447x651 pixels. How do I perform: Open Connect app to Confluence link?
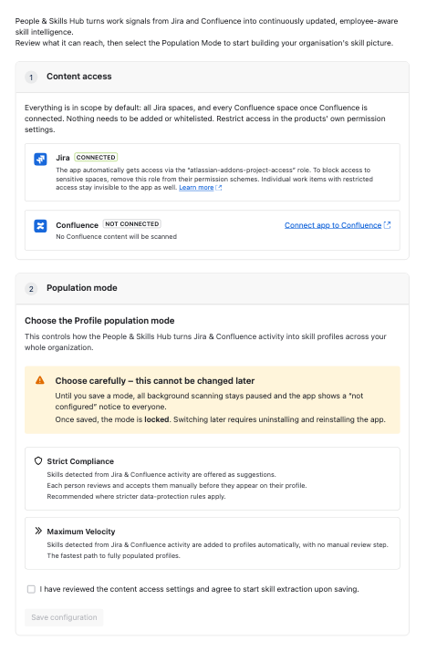(x=333, y=225)
